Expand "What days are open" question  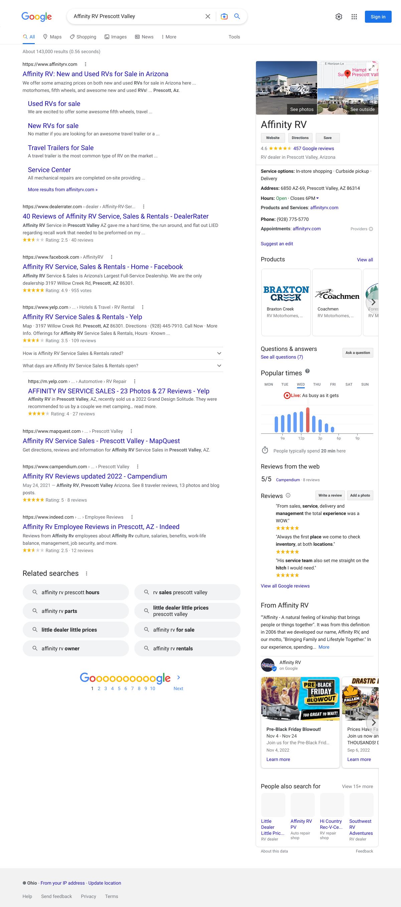pos(219,366)
